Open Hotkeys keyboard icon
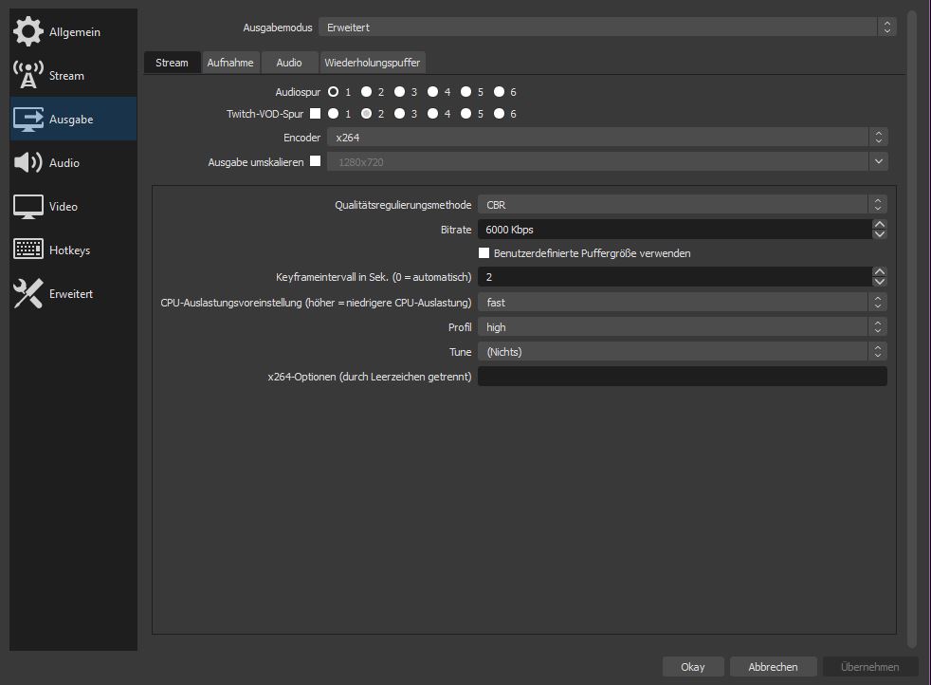Image resolution: width=931 pixels, height=685 pixels. [28, 250]
